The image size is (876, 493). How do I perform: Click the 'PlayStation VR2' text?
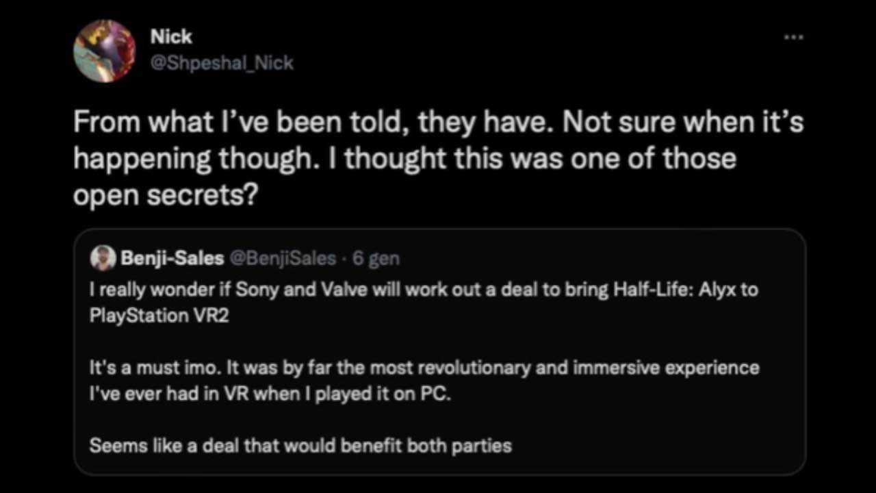159,315
